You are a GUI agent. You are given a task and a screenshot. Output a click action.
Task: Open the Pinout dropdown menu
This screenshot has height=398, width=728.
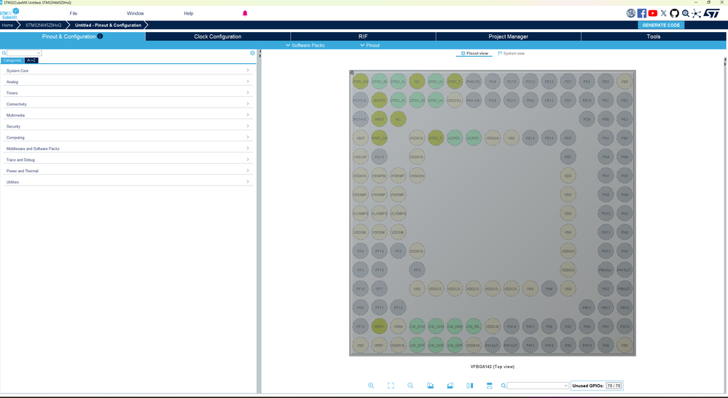point(369,45)
